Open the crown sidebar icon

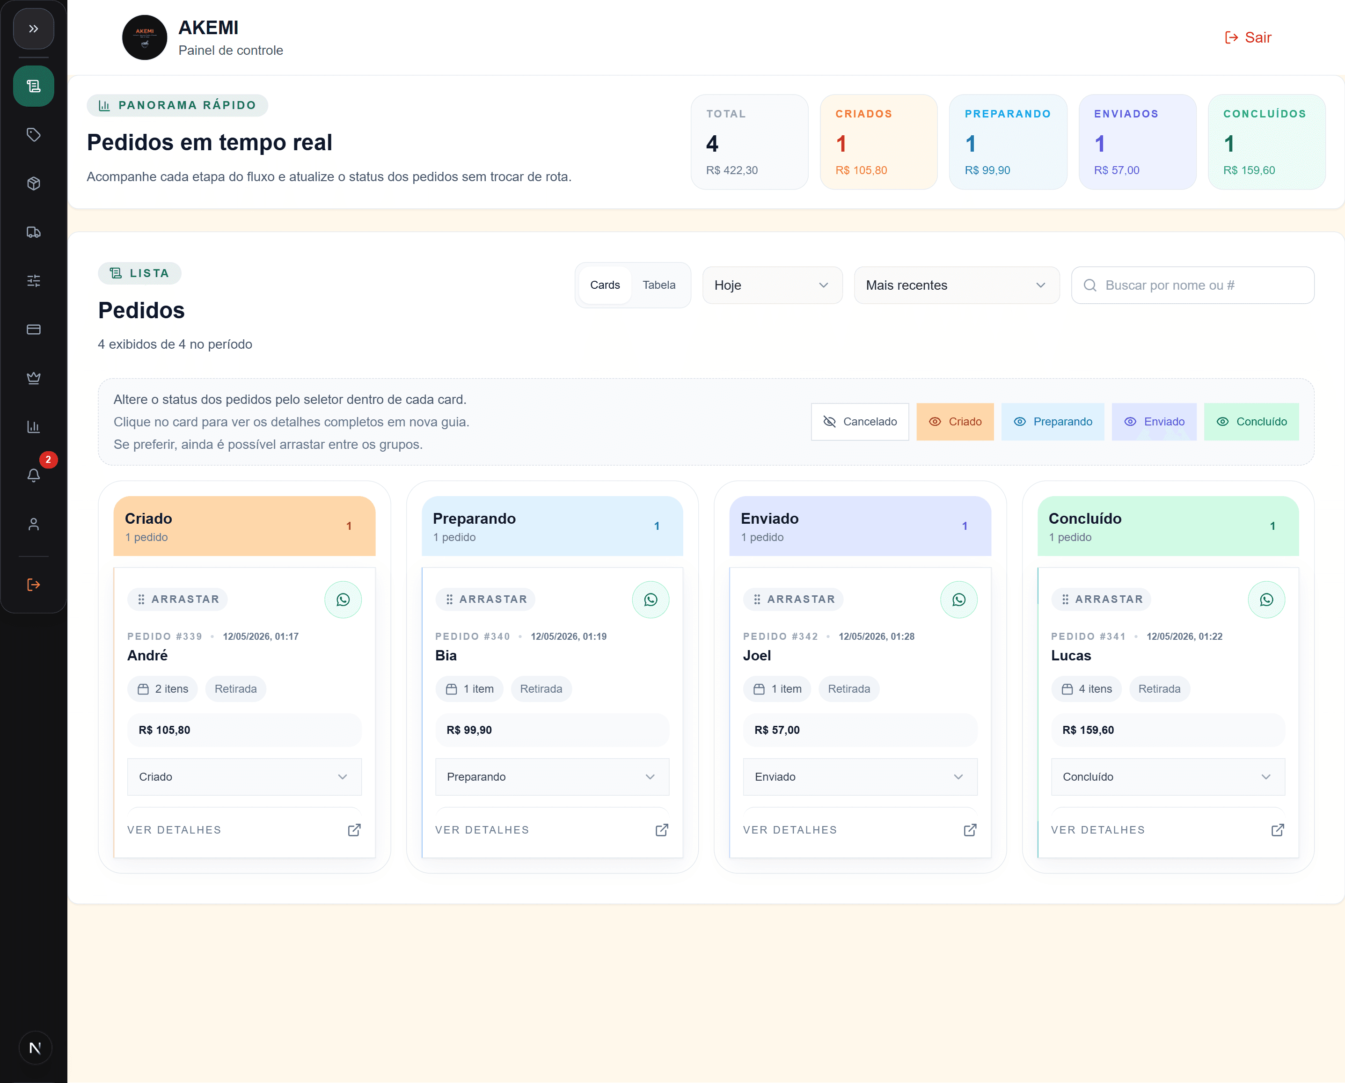click(34, 378)
